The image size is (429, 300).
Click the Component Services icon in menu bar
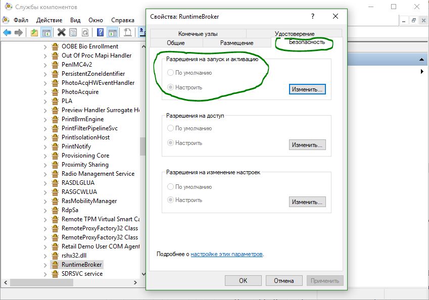tap(6, 20)
